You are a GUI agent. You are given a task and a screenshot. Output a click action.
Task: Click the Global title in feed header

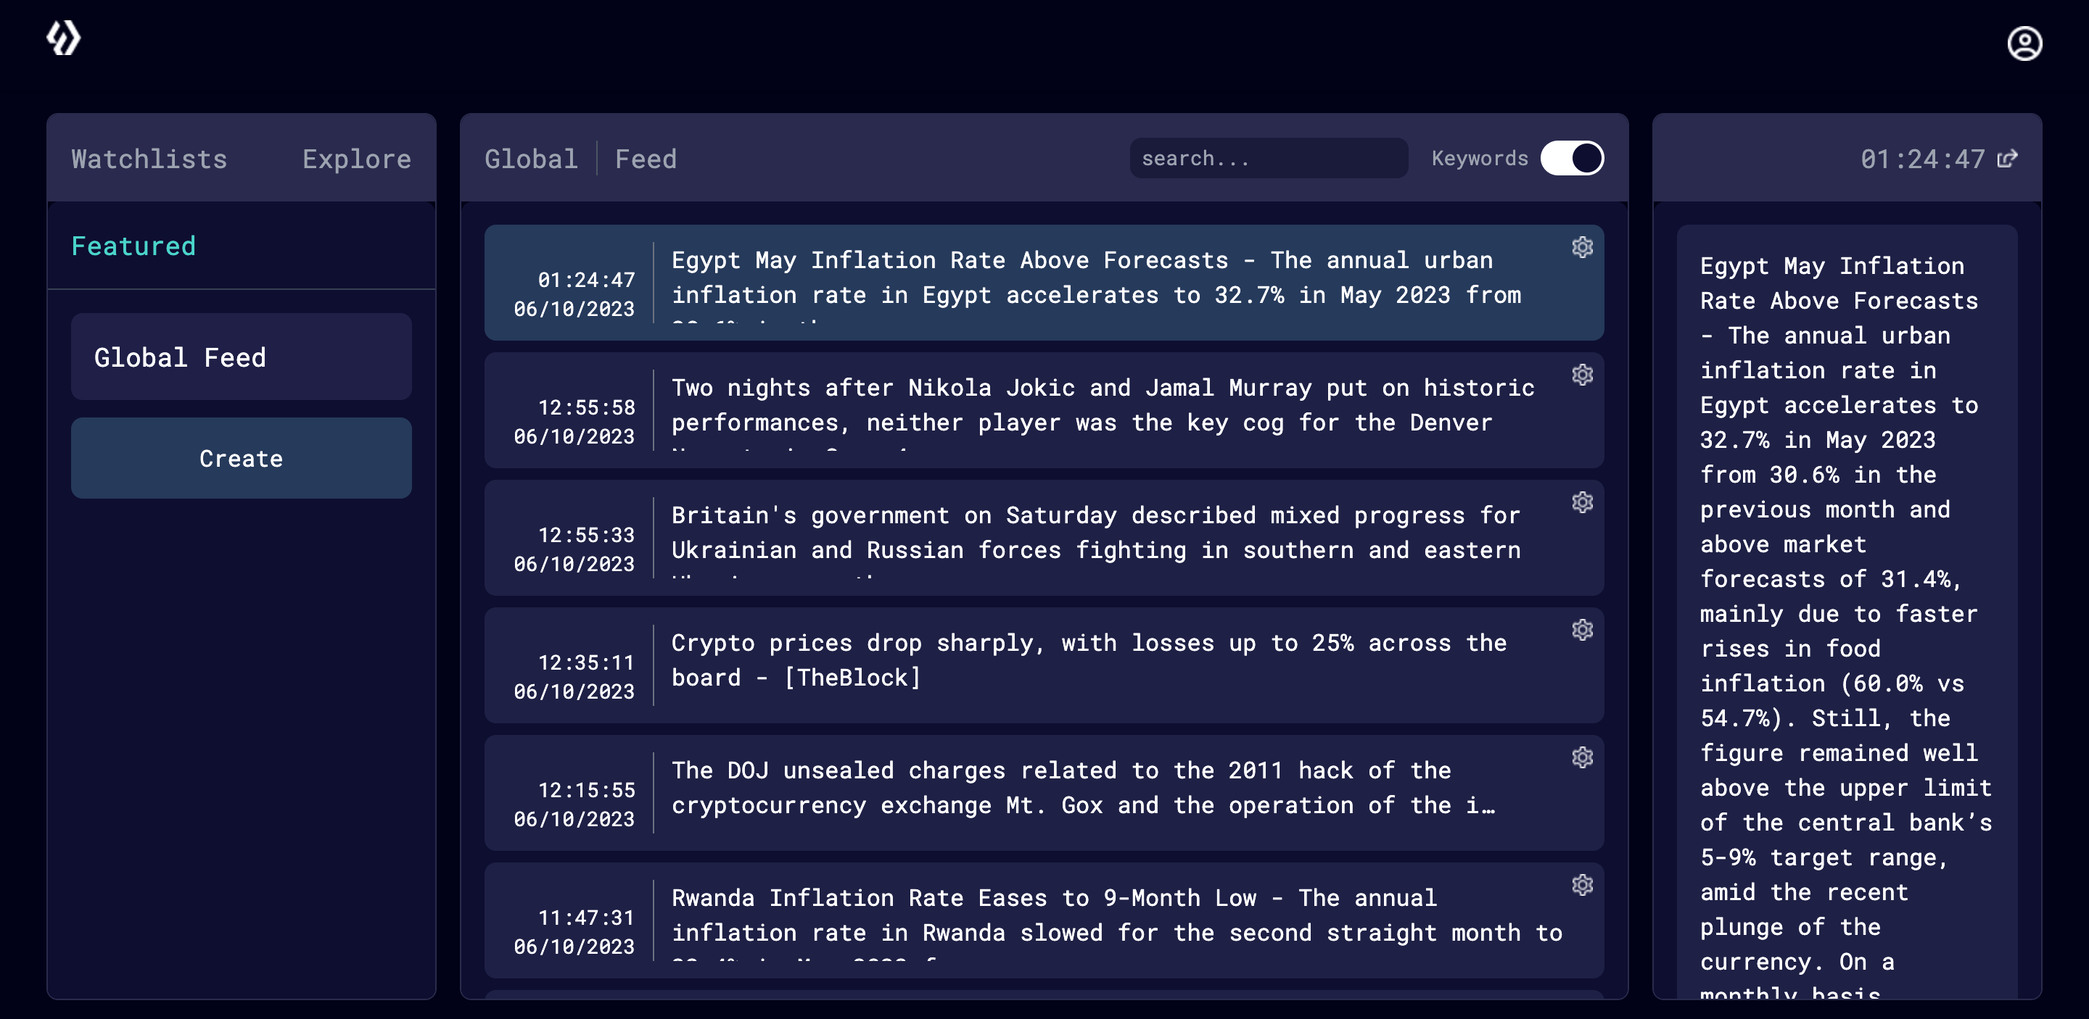pos(531,159)
